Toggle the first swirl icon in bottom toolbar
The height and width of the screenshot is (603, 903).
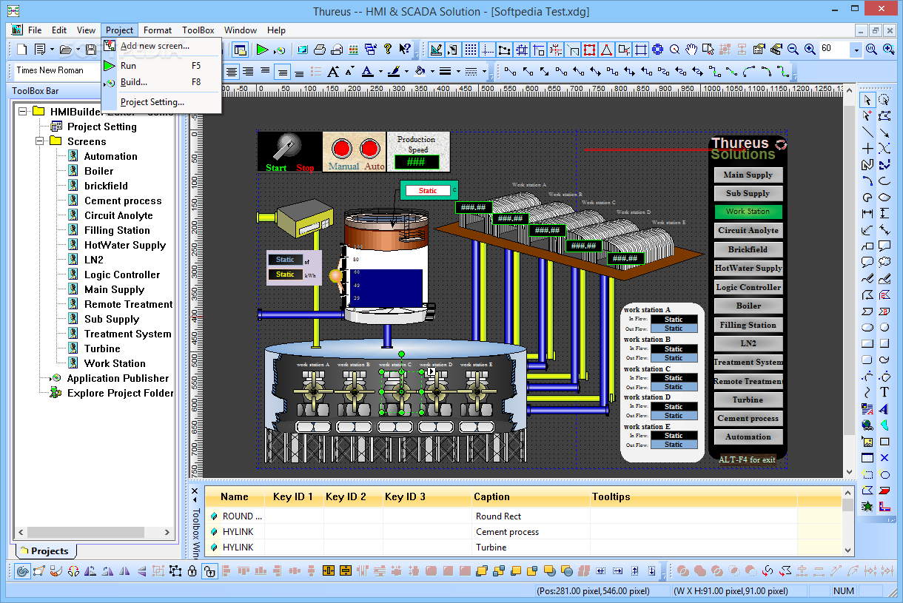tap(22, 570)
